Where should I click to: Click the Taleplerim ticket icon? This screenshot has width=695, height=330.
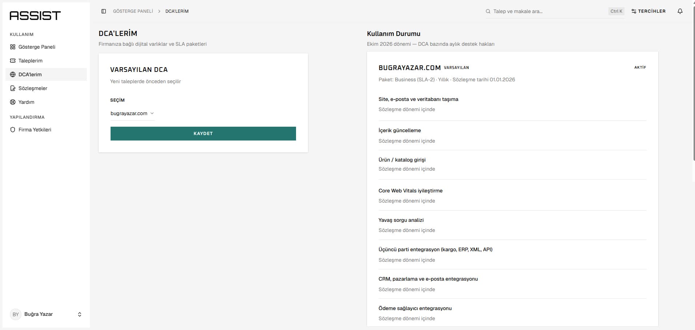(x=13, y=61)
